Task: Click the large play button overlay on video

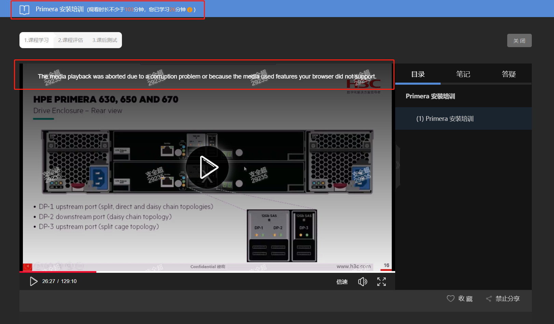Action: tap(207, 167)
